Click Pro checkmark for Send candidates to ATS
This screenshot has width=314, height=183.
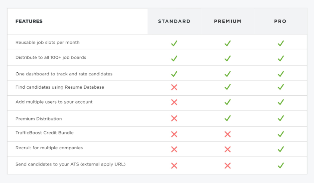point(281,166)
